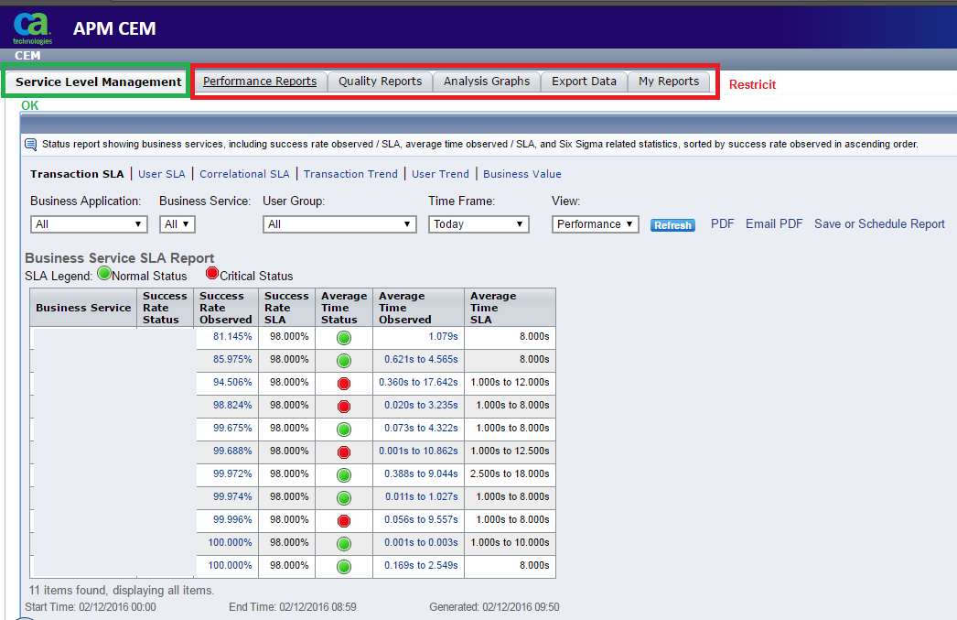Click green status icon in 99.974% row
Screen dimensions: 957x620
pyautogui.click(x=344, y=498)
